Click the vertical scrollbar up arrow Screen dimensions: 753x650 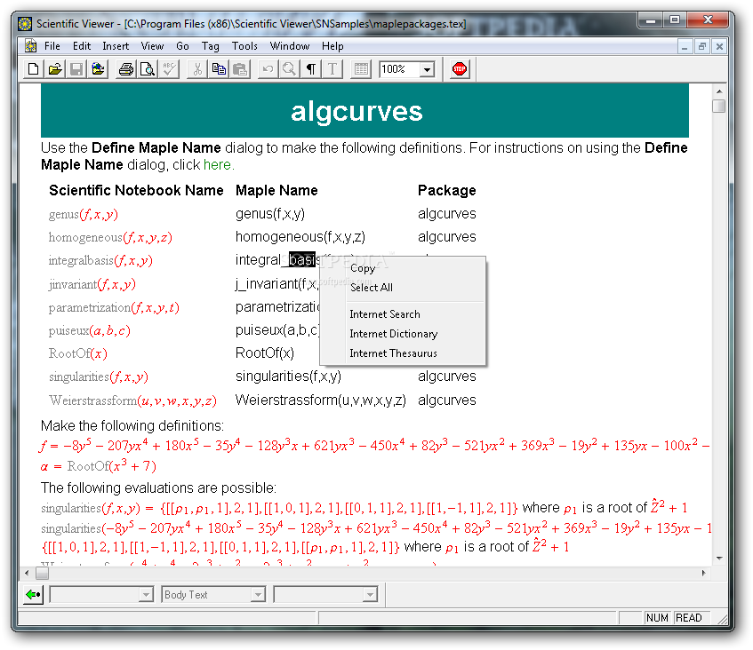pyautogui.click(x=719, y=91)
